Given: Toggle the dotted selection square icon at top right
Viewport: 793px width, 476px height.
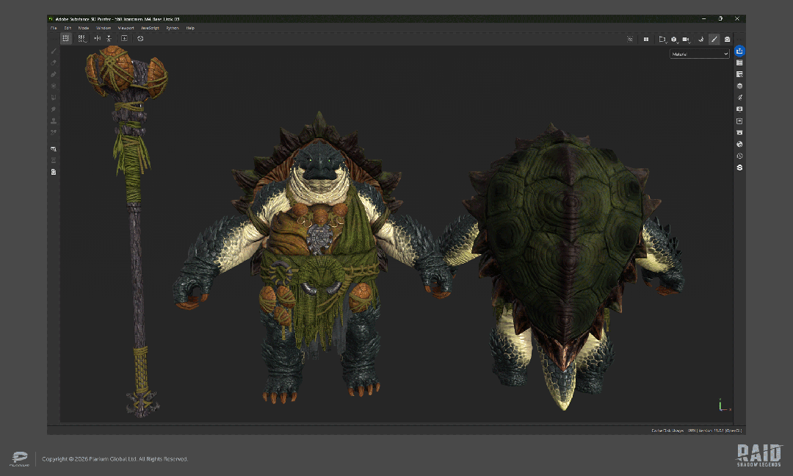Looking at the screenshot, I should [630, 39].
